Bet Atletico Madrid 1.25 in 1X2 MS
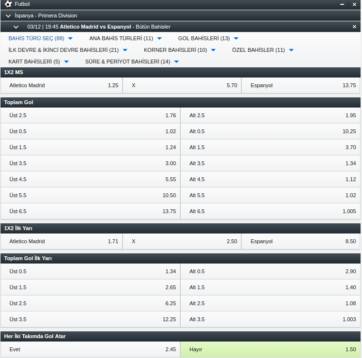 [62, 85]
